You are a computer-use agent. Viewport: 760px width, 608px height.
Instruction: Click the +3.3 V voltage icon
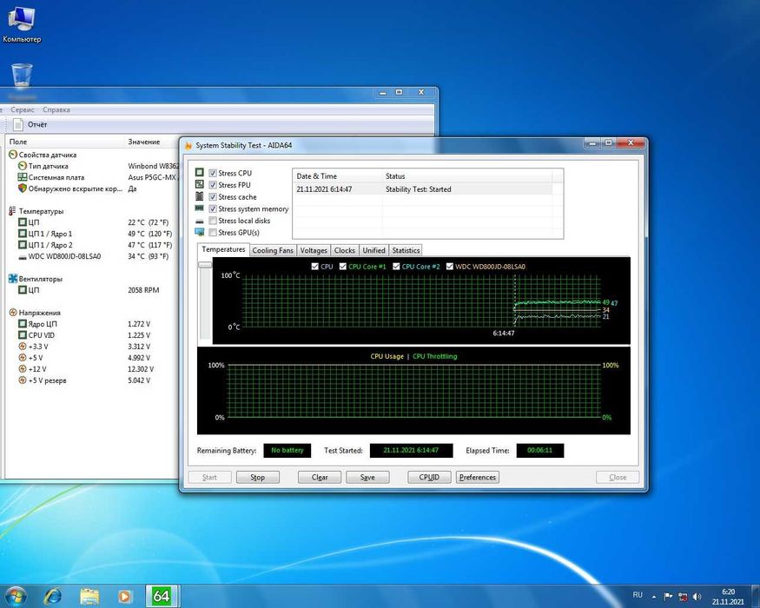point(23,347)
